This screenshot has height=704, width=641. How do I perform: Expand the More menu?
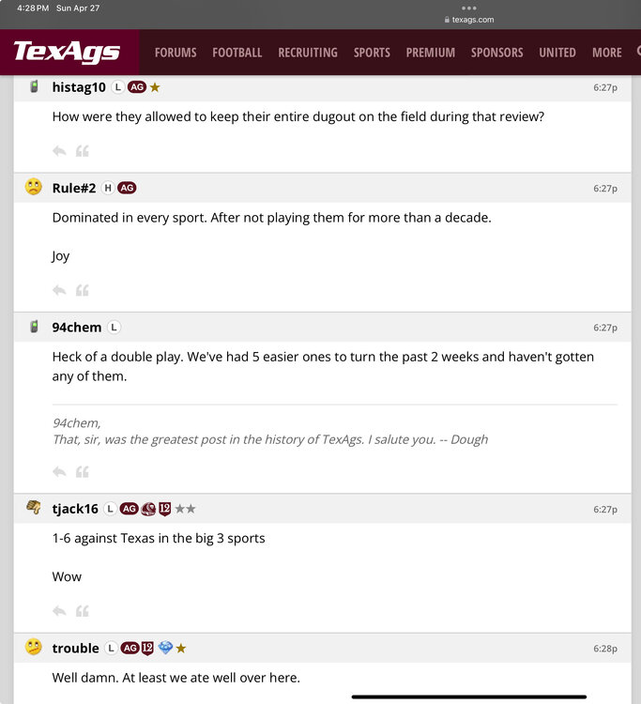[606, 53]
